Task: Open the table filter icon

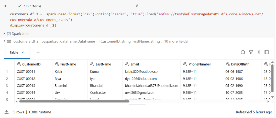Action: point(251,52)
